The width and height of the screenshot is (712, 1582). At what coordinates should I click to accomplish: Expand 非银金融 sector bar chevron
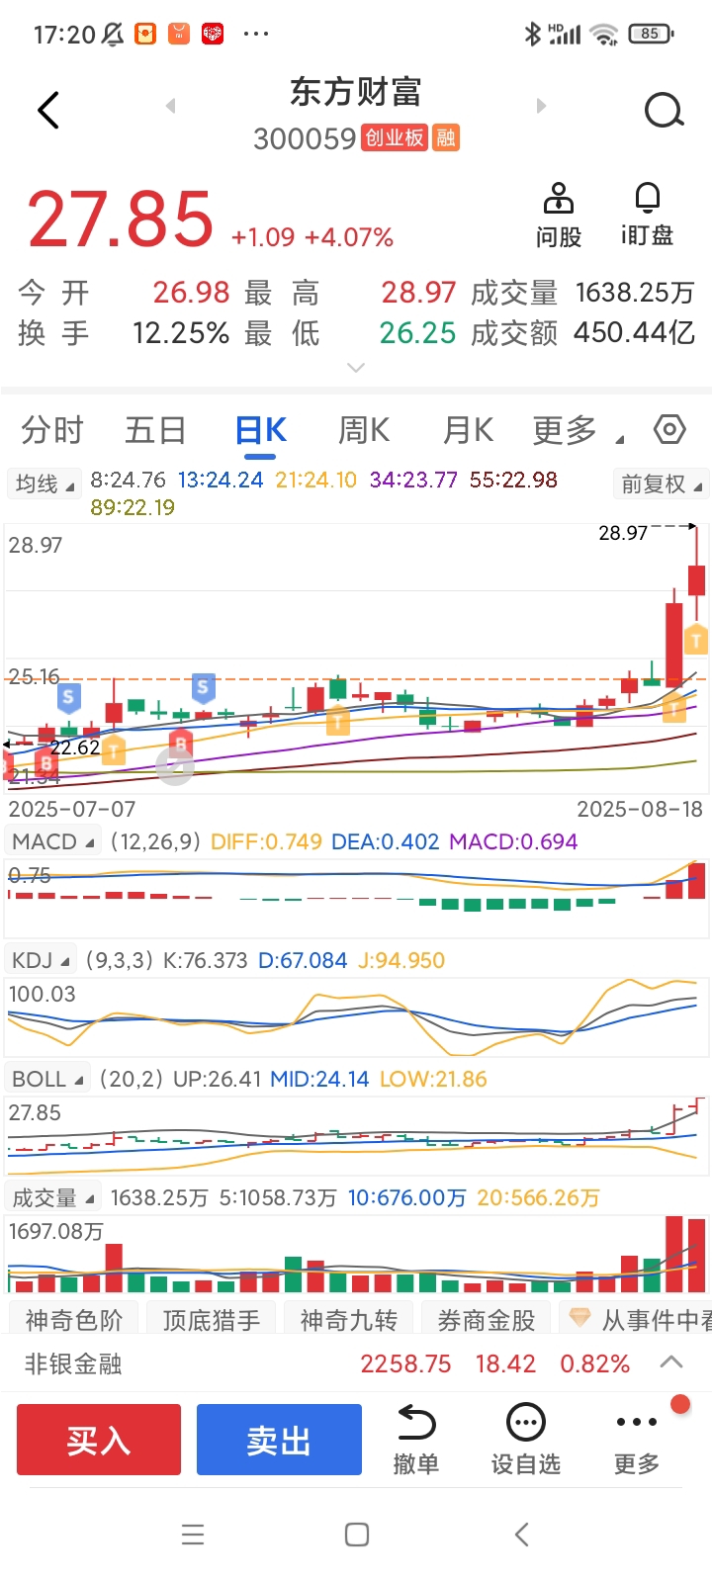671,1362
